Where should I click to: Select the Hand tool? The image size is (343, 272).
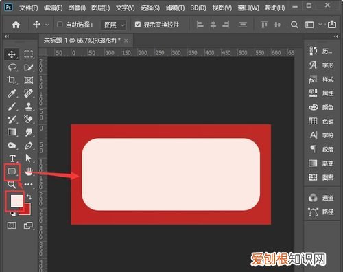tap(29, 171)
